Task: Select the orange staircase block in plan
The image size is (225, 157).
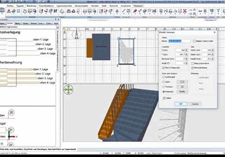Action: pyautogui.click(x=89, y=48)
